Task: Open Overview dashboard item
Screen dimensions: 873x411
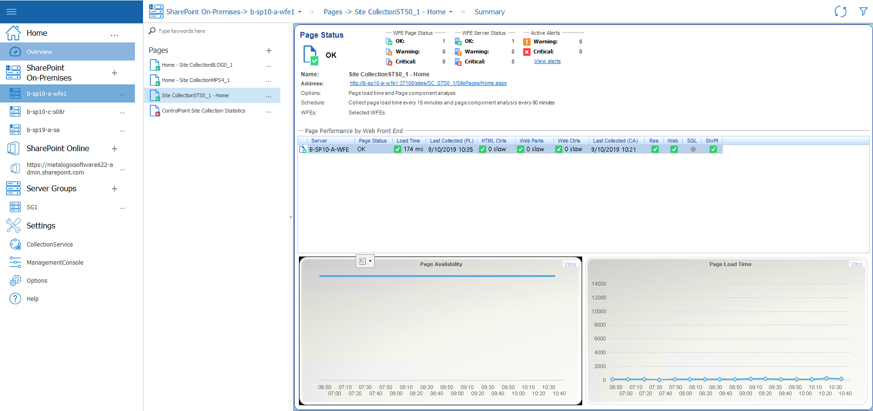Action: (x=67, y=51)
